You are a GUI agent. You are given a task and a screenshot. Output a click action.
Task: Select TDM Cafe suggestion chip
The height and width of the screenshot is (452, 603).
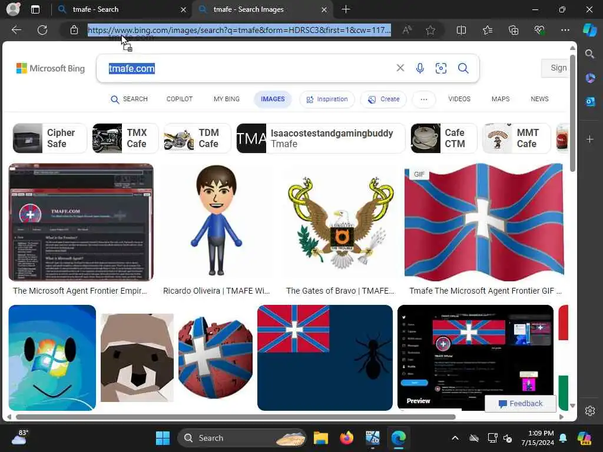[197, 138]
